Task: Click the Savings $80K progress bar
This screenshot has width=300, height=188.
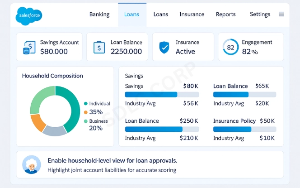Action: click(162, 95)
